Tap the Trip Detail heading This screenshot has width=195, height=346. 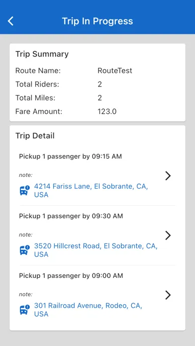coord(35,136)
